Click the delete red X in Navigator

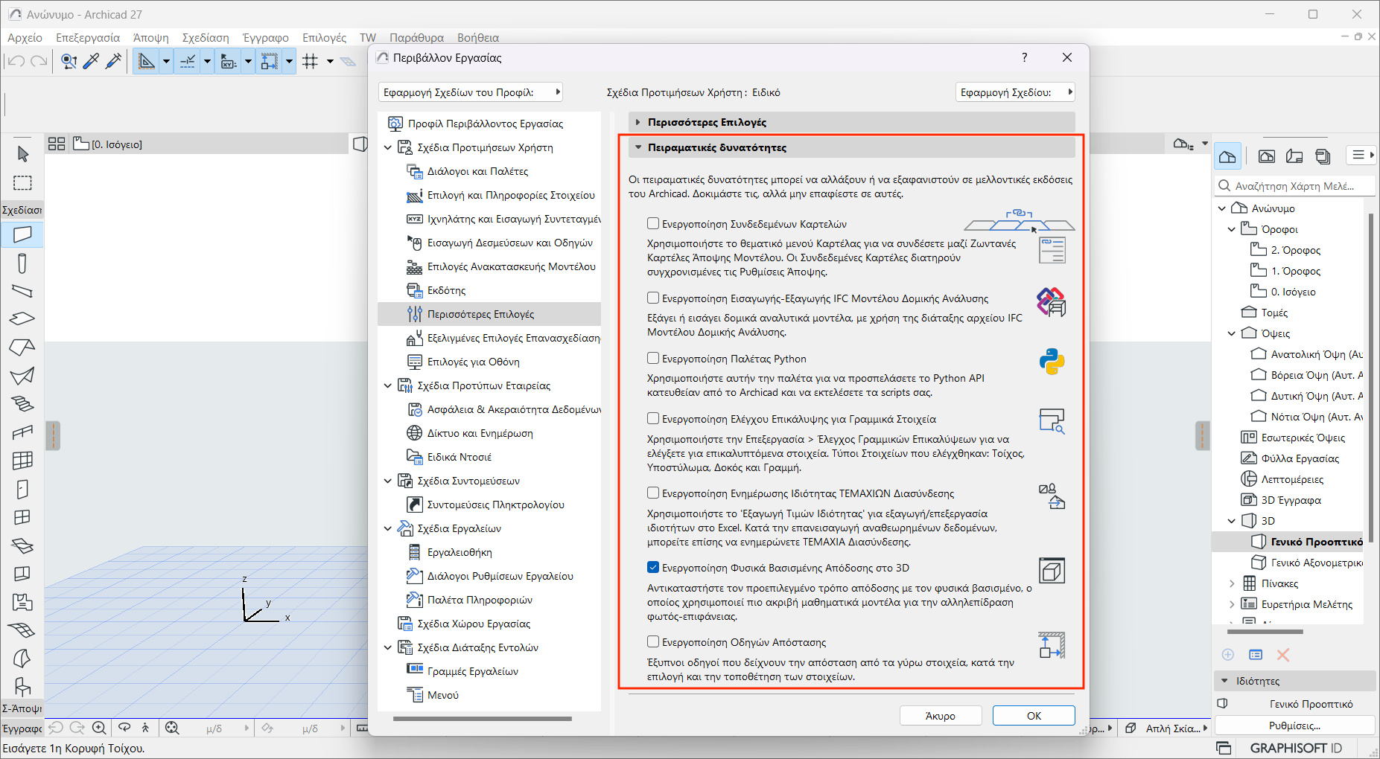pyautogui.click(x=1283, y=655)
